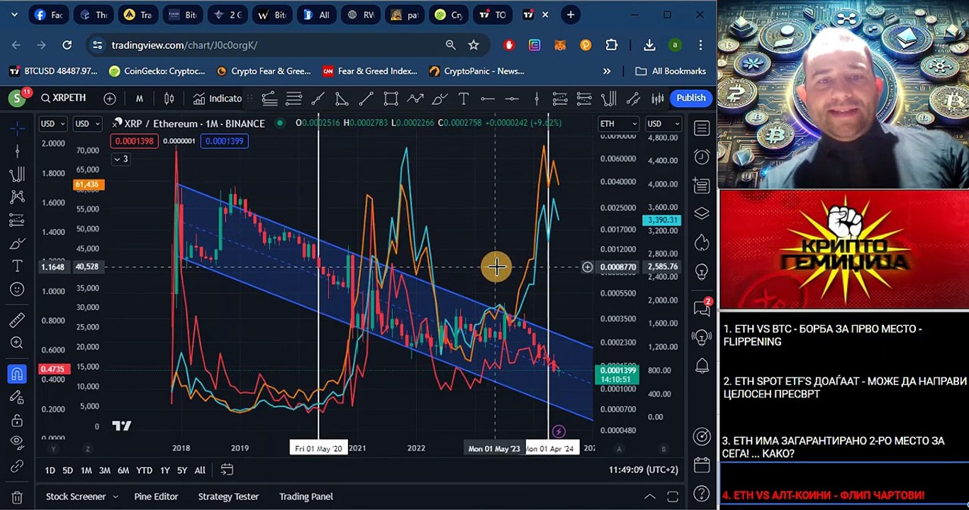Select the ruler measure tool

point(18,320)
